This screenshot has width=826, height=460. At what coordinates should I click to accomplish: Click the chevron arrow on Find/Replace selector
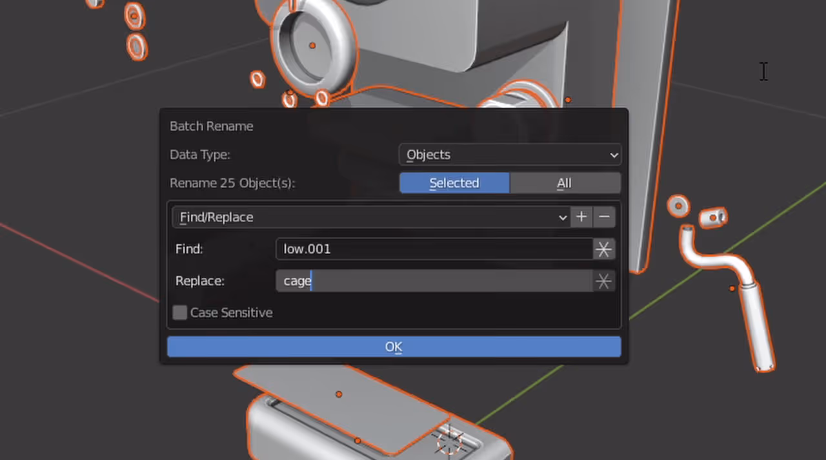[561, 217]
